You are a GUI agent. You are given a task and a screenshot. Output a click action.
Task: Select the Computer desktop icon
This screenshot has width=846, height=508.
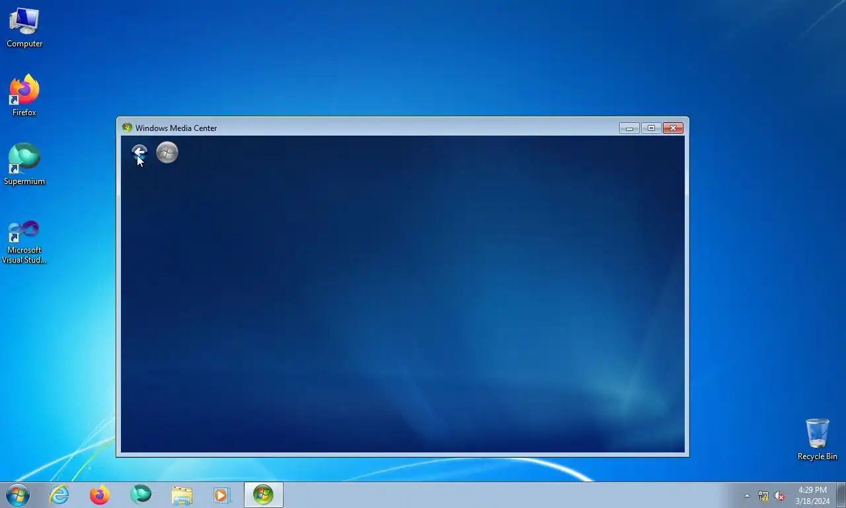pyautogui.click(x=24, y=28)
